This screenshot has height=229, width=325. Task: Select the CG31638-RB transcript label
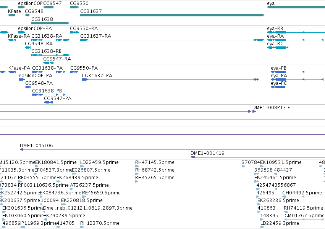47,51
